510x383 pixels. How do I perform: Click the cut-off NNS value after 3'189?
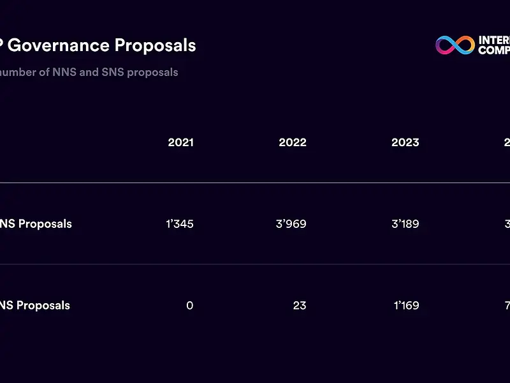pos(507,224)
